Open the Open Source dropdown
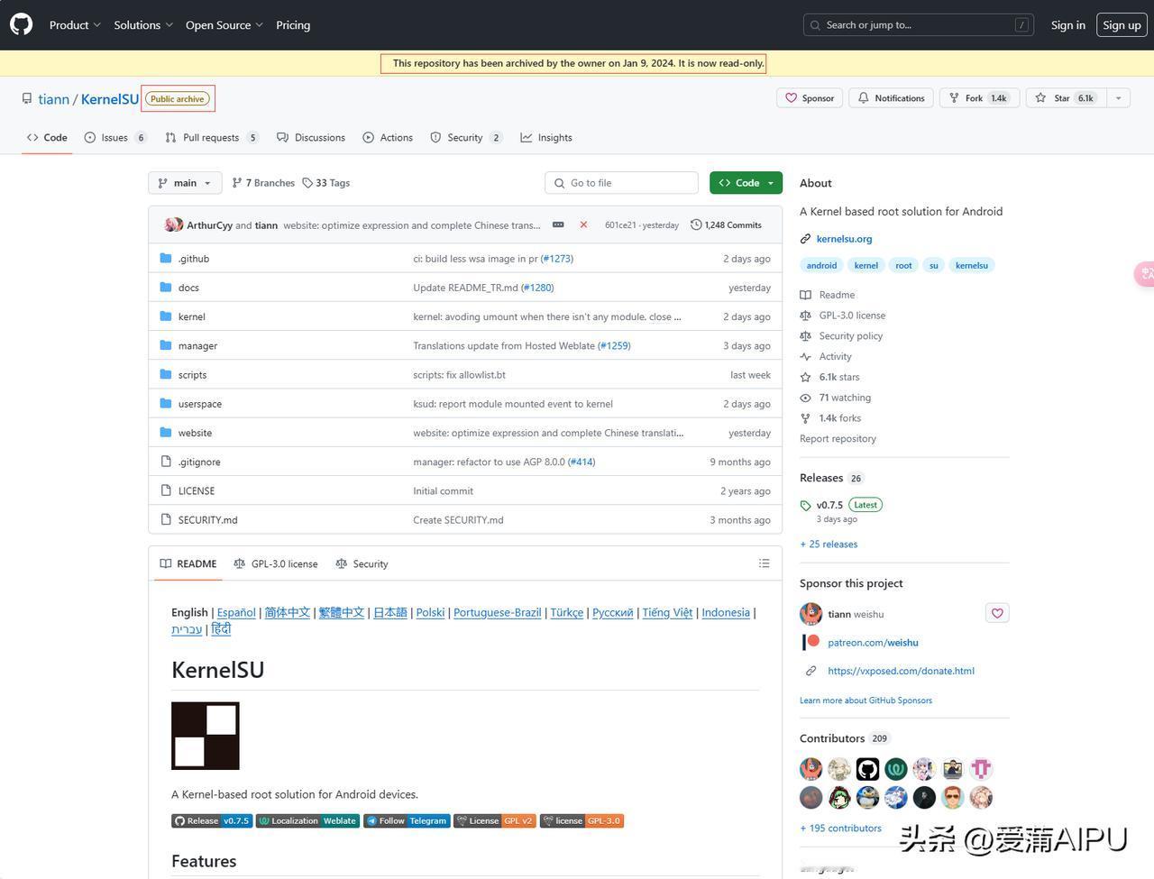1154x879 pixels. [x=224, y=25]
